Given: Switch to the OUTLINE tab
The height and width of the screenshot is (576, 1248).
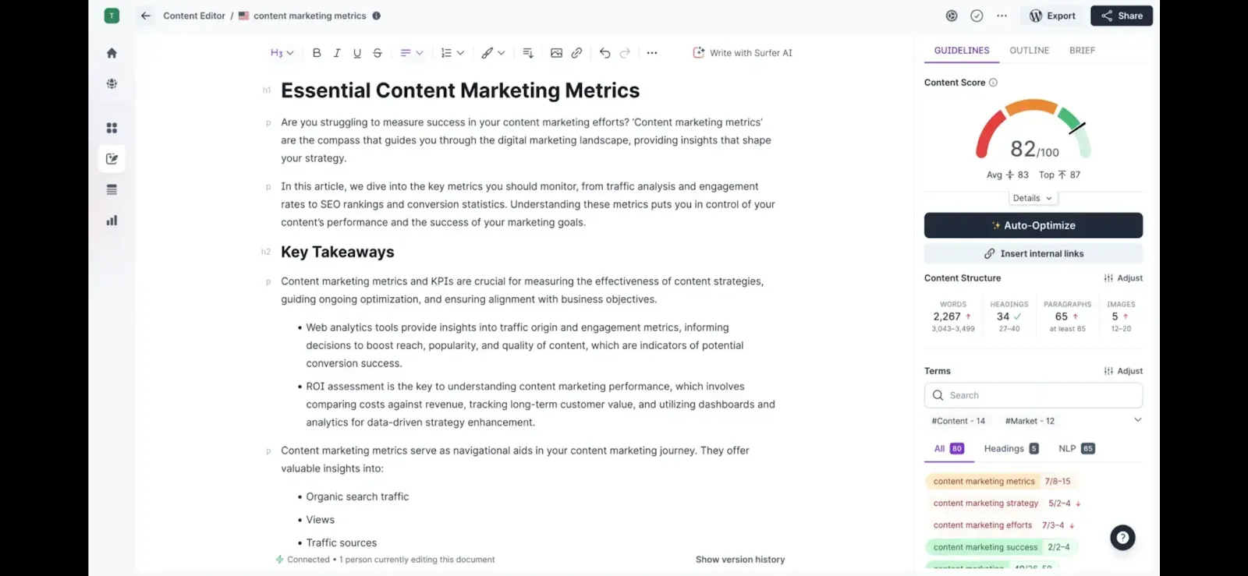Looking at the screenshot, I should coord(1030,51).
